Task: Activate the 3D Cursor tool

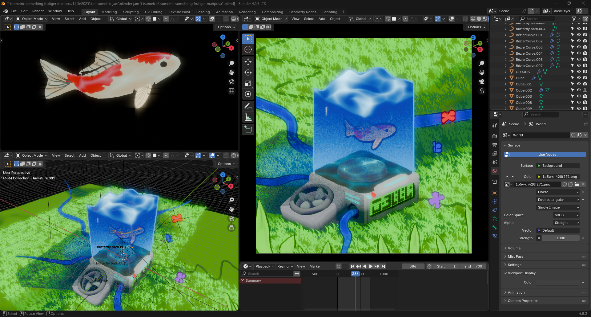Action: click(x=248, y=49)
